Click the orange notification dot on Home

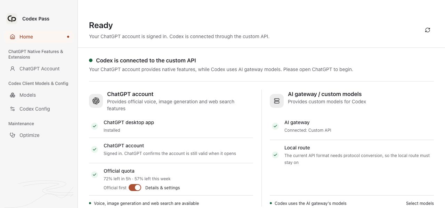[68, 37]
